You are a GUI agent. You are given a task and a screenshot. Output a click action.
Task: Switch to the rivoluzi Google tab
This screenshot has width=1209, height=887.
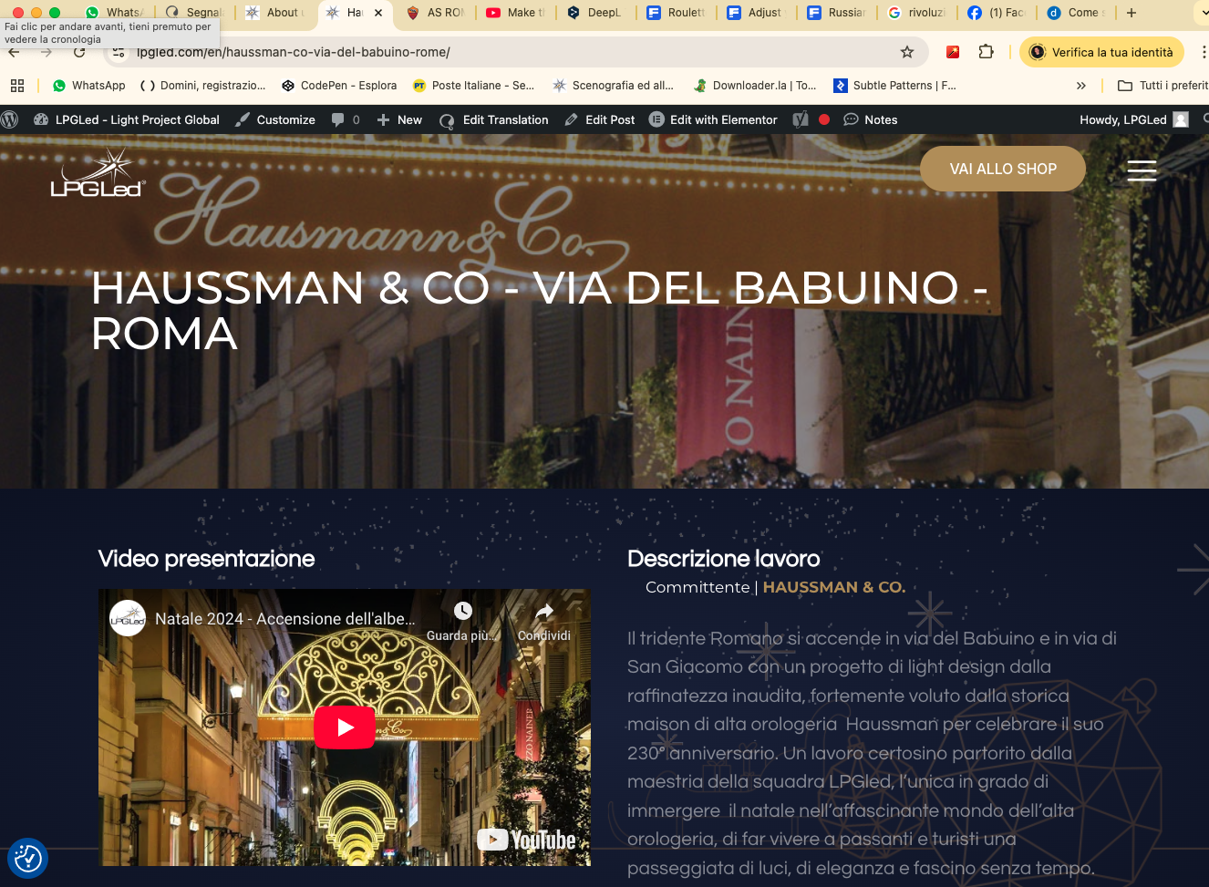point(915,13)
